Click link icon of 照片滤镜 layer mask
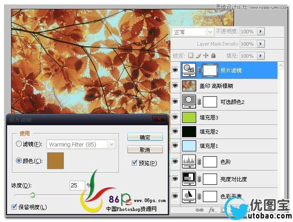The height and width of the screenshot is (222, 293). click(199, 70)
